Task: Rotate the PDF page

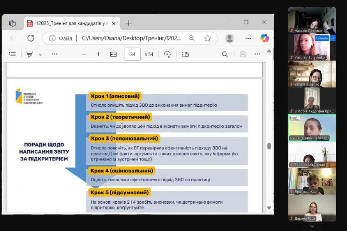Action: [x=167, y=54]
